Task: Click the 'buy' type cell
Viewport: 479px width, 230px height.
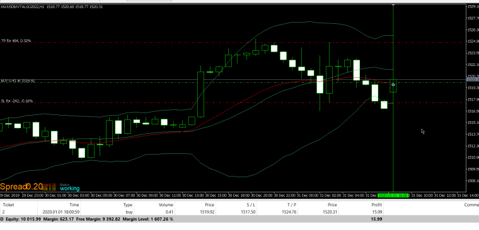Action: [x=129, y=212]
